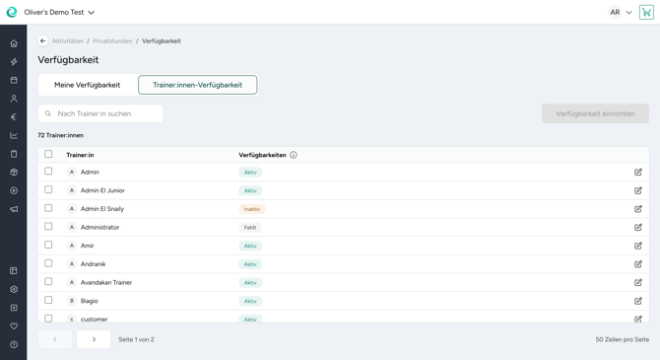This screenshot has width=660, height=360.
Task: Go to next page of trainers
Action: [x=94, y=339]
